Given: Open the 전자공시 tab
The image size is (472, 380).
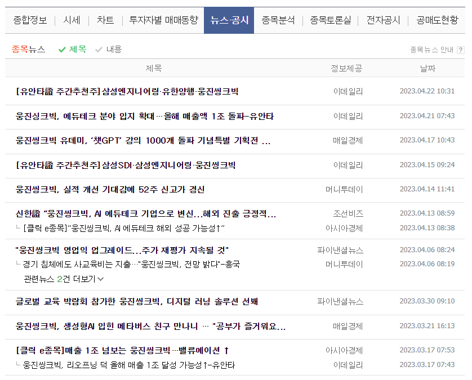Looking at the screenshot, I should pos(383,20).
